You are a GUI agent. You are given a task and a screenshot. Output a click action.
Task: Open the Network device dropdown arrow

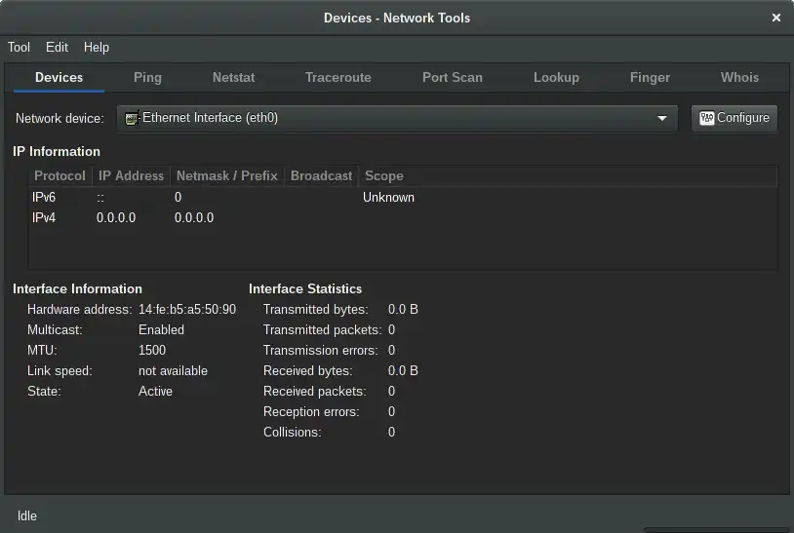(662, 118)
